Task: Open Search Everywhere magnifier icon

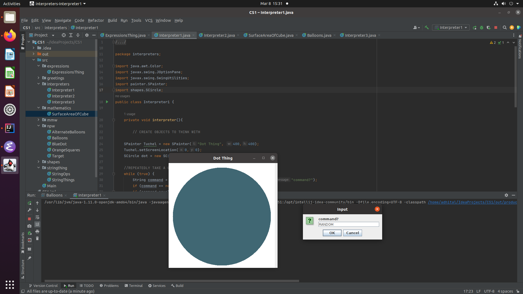Action: [x=504, y=27]
